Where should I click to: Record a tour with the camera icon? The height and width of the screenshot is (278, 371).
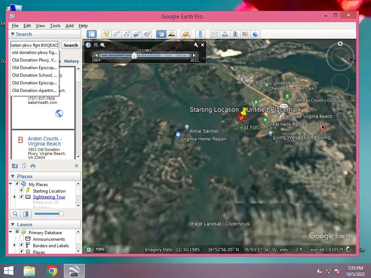click(147, 34)
